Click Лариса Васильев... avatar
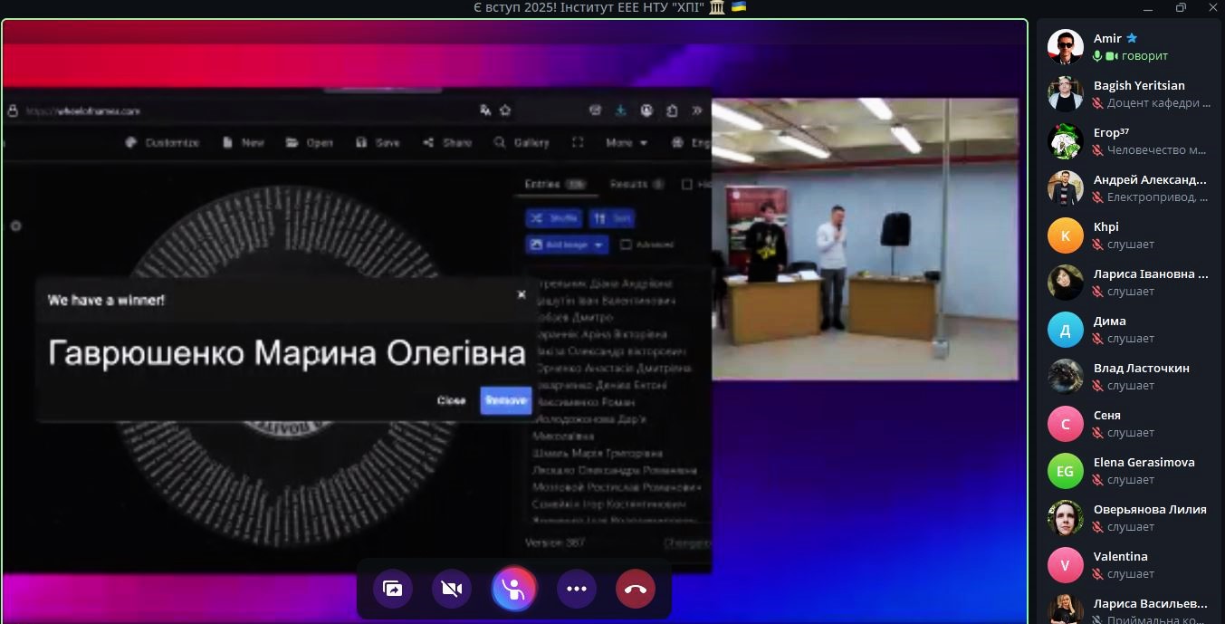Screen dimensions: 1225x624 click(x=1066, y=609)
